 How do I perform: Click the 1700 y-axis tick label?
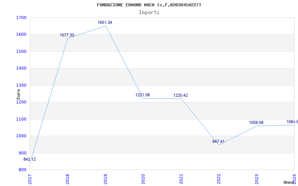[21, 17]
